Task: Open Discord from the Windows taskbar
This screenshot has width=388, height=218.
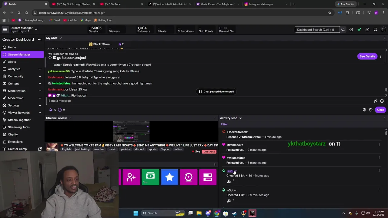Action: click(208, 213)
